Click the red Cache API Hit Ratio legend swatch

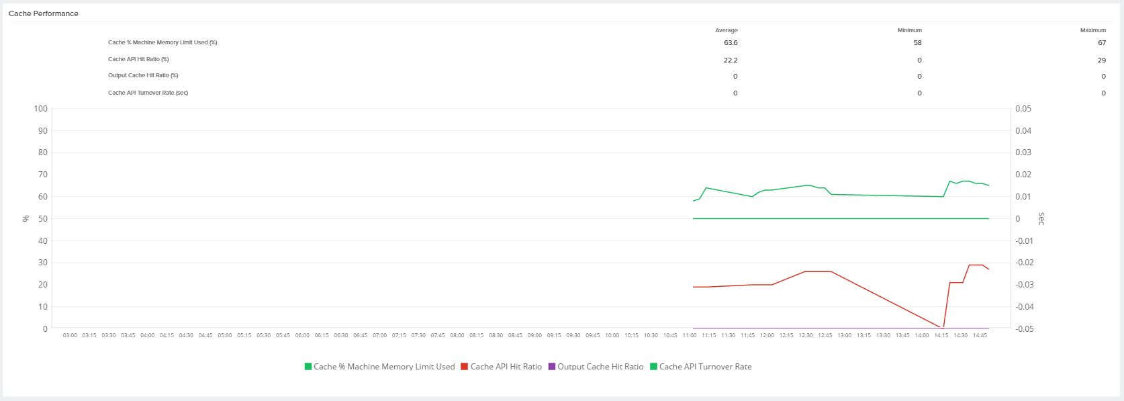465,367
